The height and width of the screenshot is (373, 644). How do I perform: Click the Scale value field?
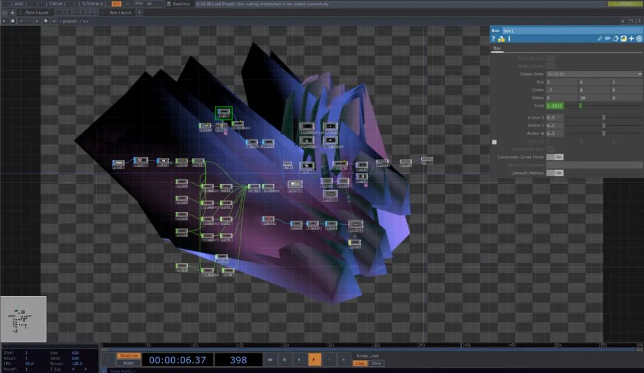[x=555, y=106]
